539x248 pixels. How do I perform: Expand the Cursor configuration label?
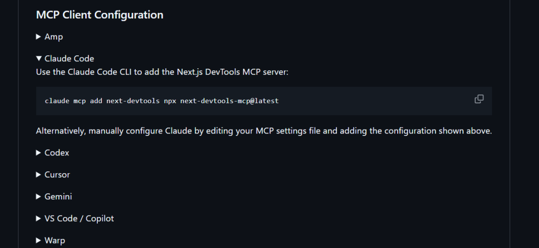pyautogui.click(x=57, y=175)
